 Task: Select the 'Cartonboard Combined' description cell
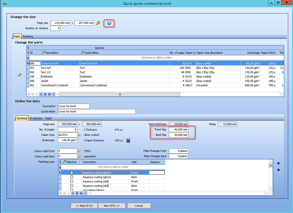click(60, 85)
